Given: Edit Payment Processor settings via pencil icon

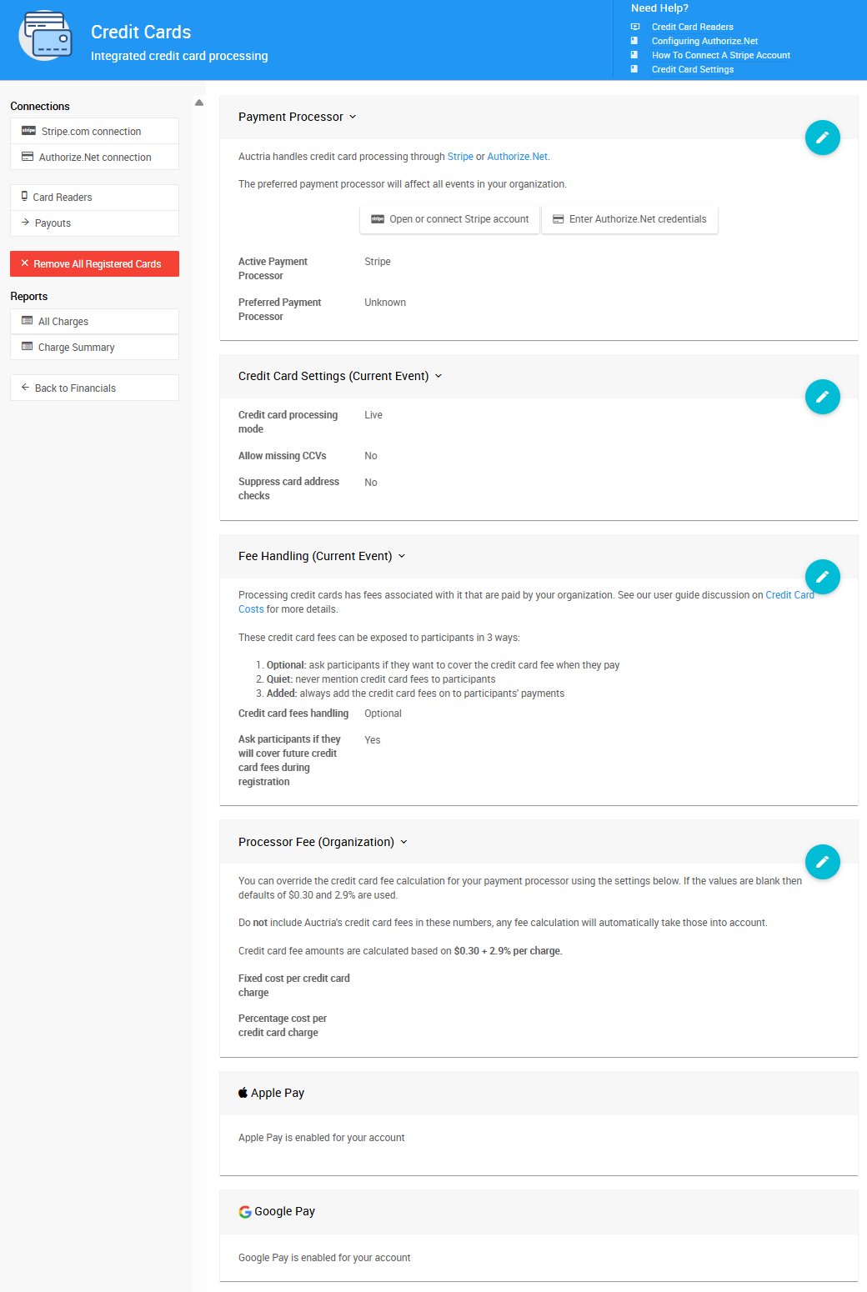Looking at the screenshot, I should coord(823,137).
